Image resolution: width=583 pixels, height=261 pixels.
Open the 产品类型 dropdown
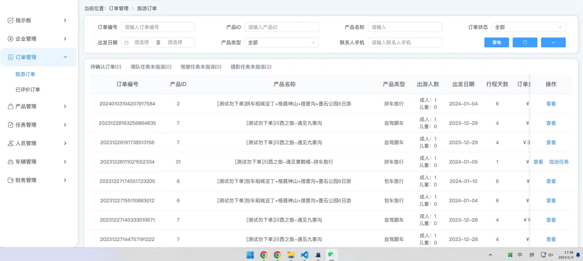[x=281, y=42]
